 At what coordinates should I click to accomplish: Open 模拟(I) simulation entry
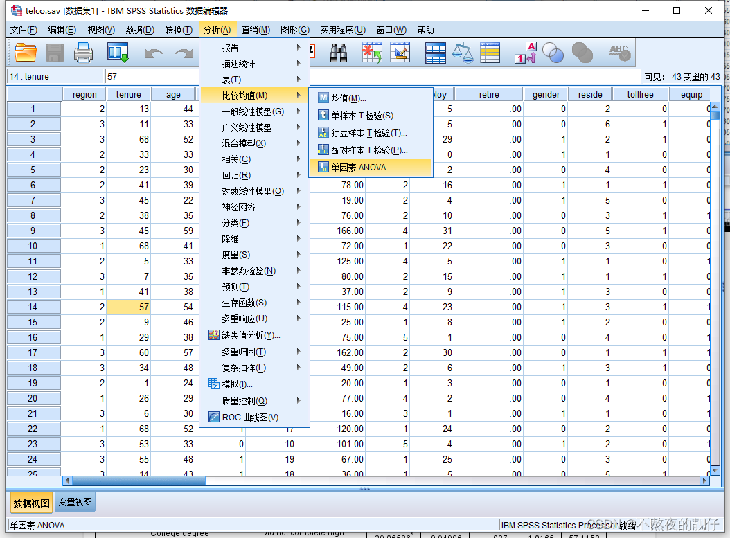tap(254, 384)
